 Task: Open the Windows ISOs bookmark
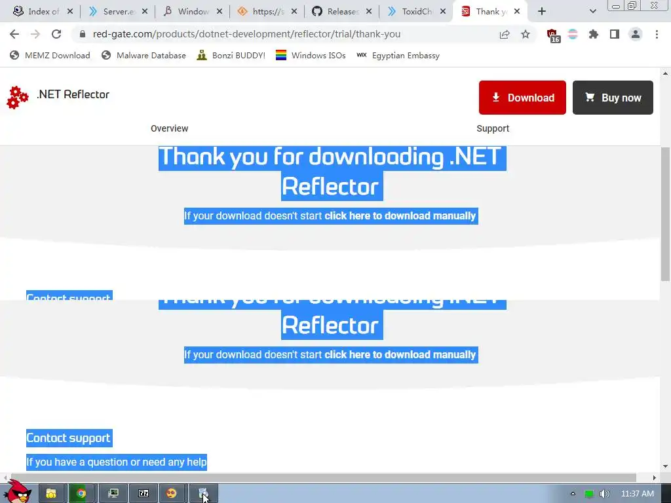pyautogui.click(x=311, y=55)
